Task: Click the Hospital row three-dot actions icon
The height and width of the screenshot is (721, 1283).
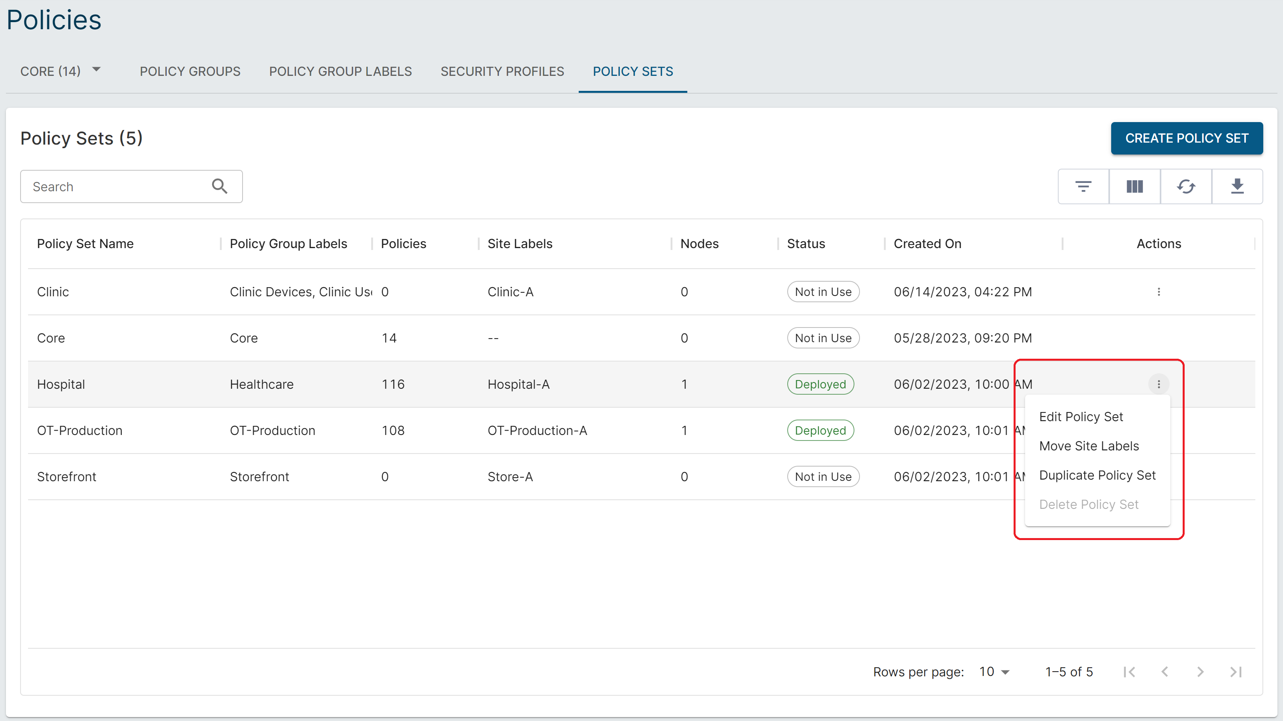Action: point(1159,384)
